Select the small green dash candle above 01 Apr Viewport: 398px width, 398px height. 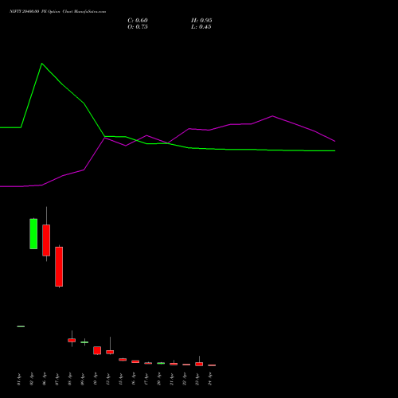click(x=21, y=326)
